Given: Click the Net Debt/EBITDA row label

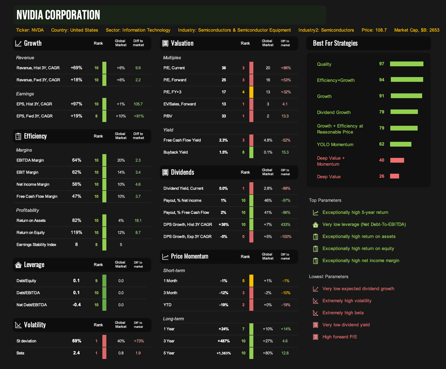Looking at the screenshot, I should point(32,305).
